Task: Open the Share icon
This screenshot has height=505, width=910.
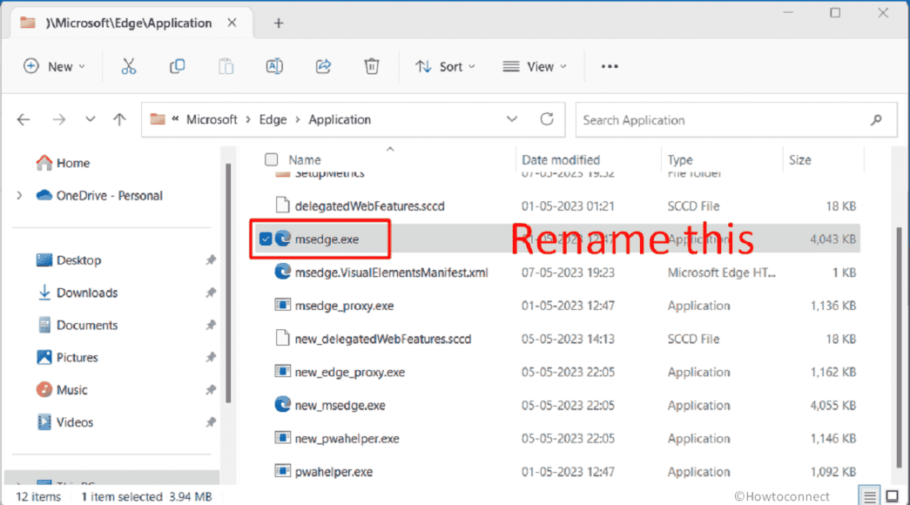Action: pos(323,66)
